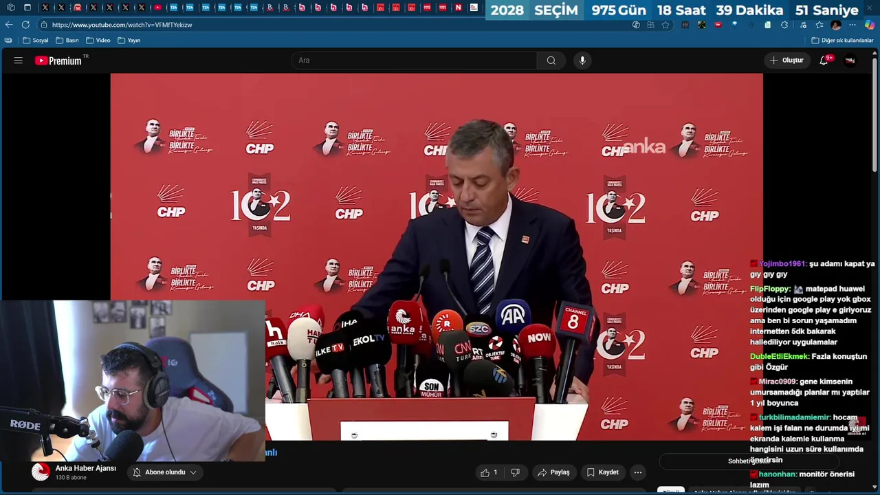Open the split screen toolbar icon

[650, 25]
